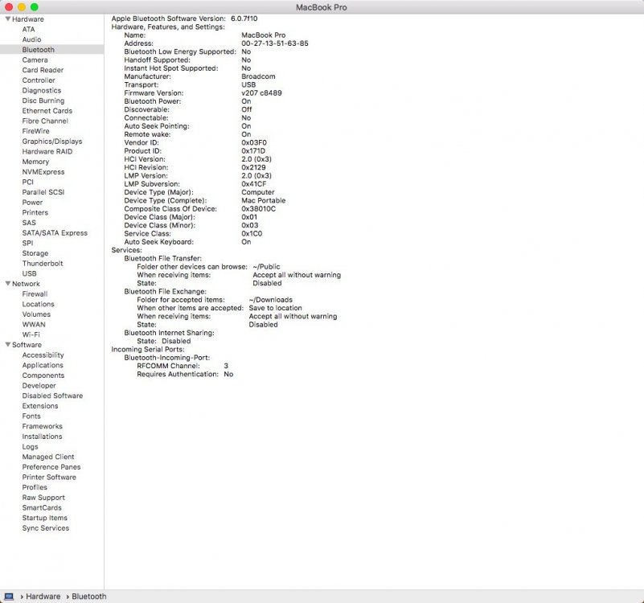This screenshot has height=603, width=644.
Task: Click the Bluetooth address 00-27-13-51-63-85
Action: click(x=274, y=43)
